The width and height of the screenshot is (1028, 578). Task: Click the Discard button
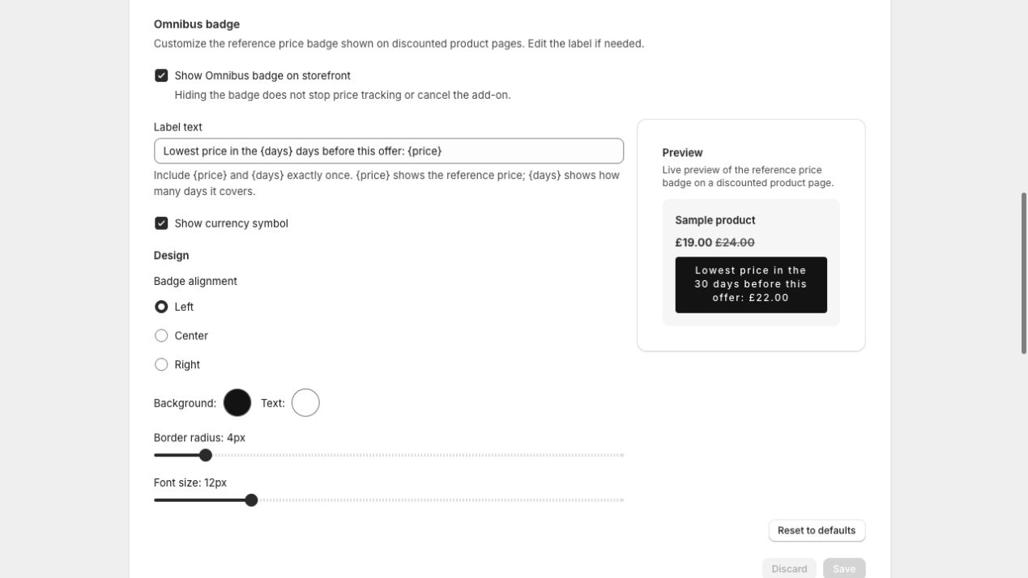[789, 569]
